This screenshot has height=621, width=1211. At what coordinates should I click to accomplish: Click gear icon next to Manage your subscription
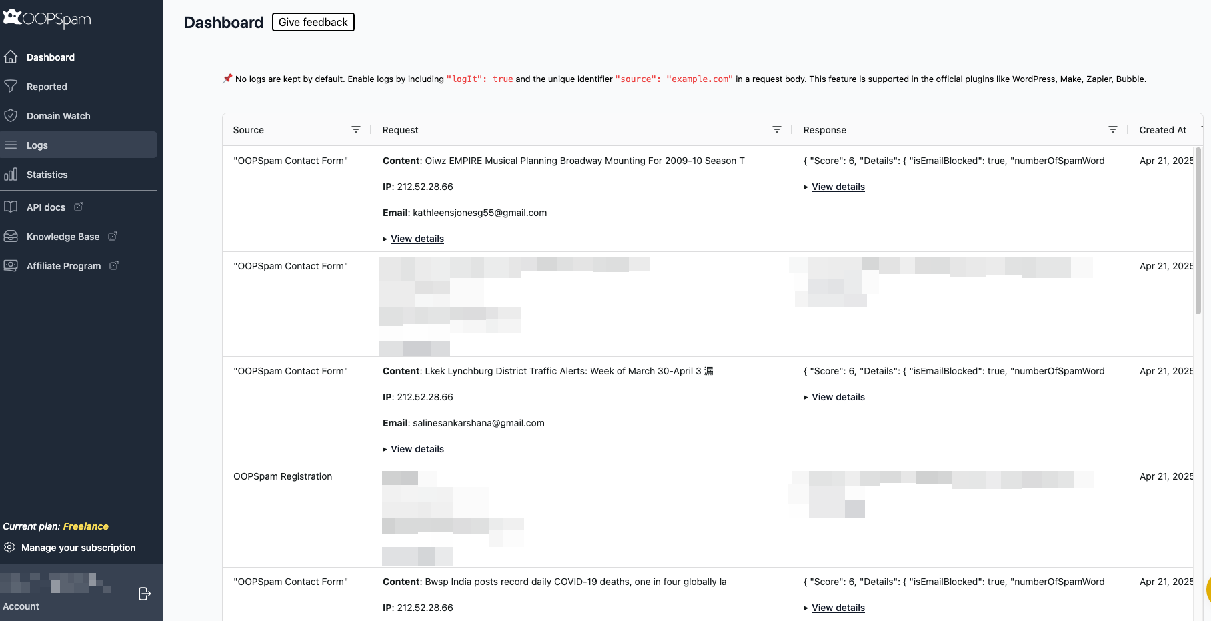pos(9,547)
